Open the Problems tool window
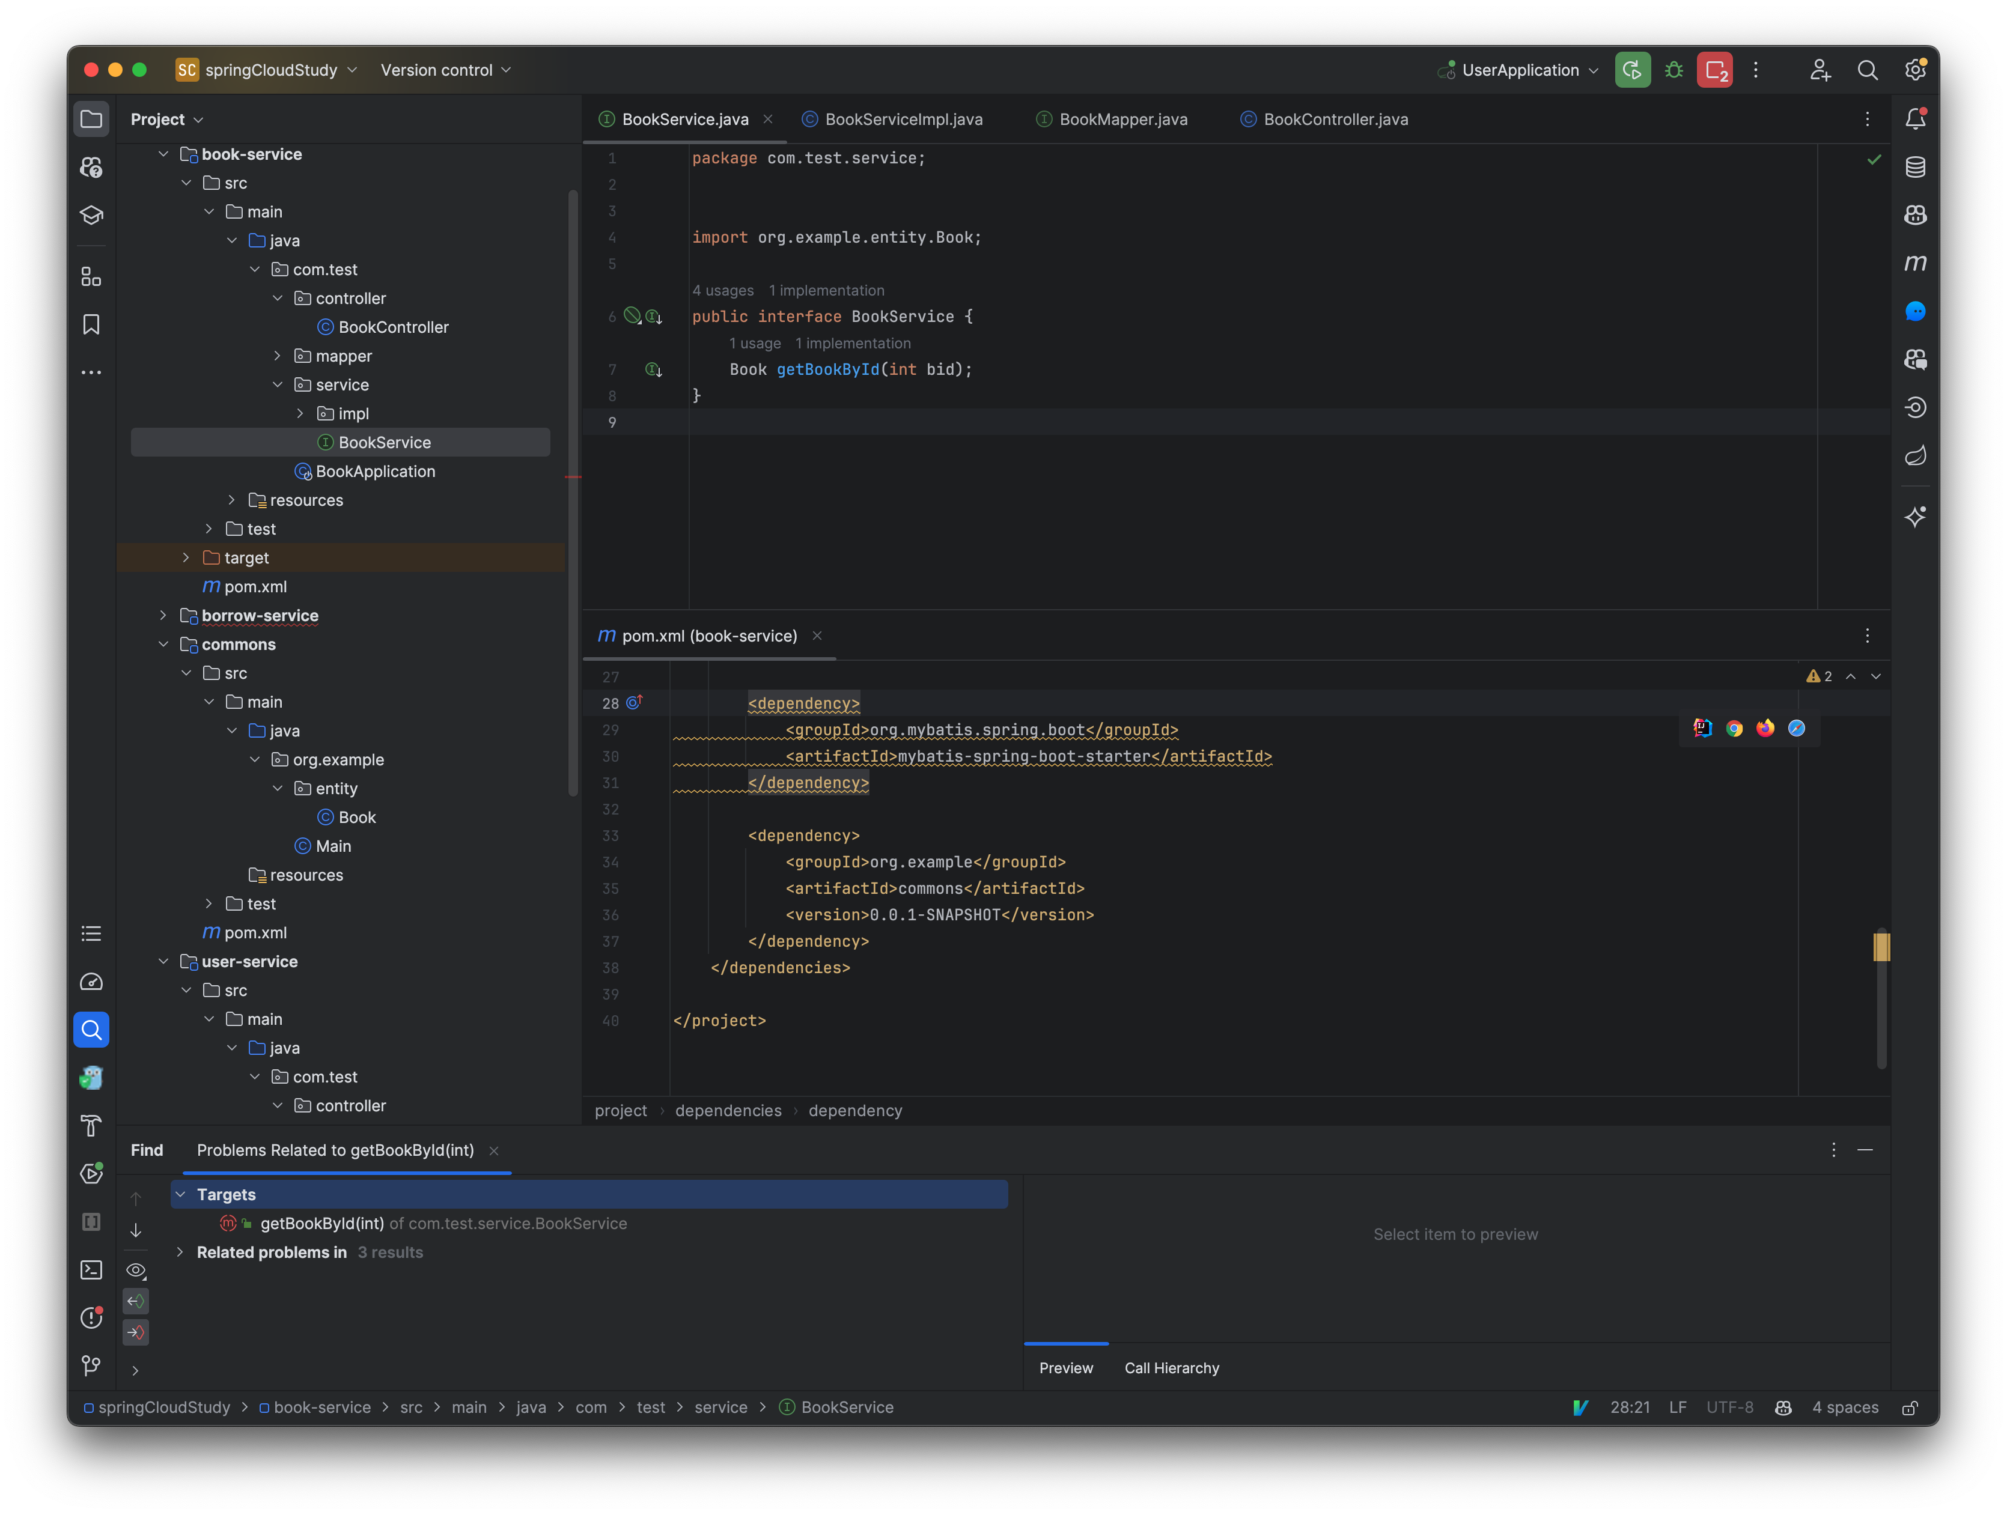 pyautogui.click(x=92, y=1318)
